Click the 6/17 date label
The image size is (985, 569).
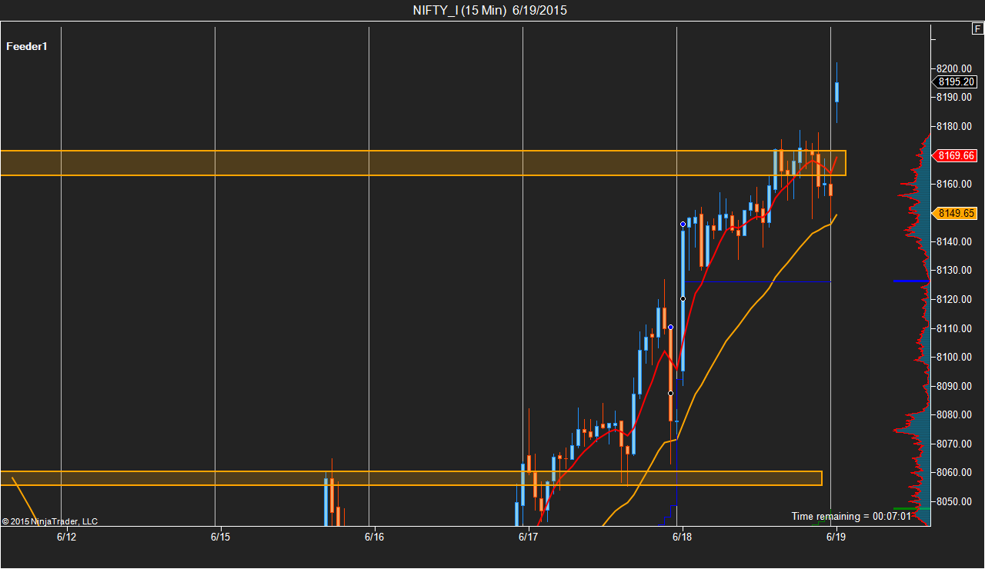[x=528, y=537]
